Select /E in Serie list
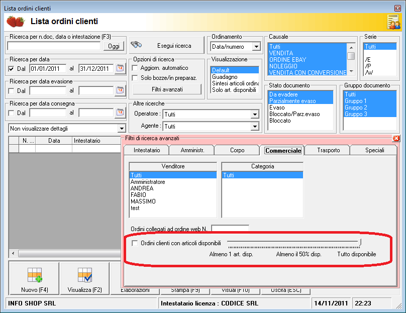This screenshot has width=406, height=313. (x=380, y=60)
